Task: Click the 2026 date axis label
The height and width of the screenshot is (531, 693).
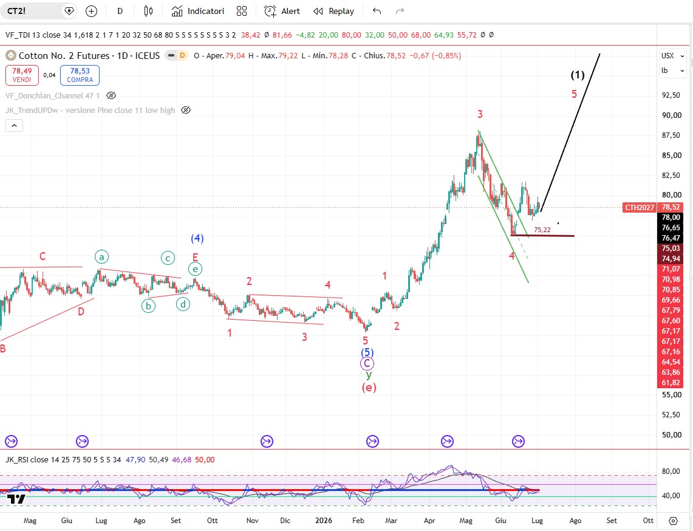Action: [x=324, y=521]
